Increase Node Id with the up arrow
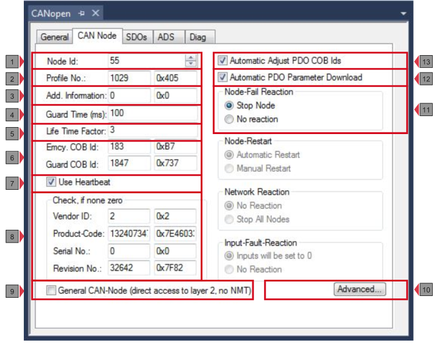The width and height of the screenshot is (438, 343). 190,57
